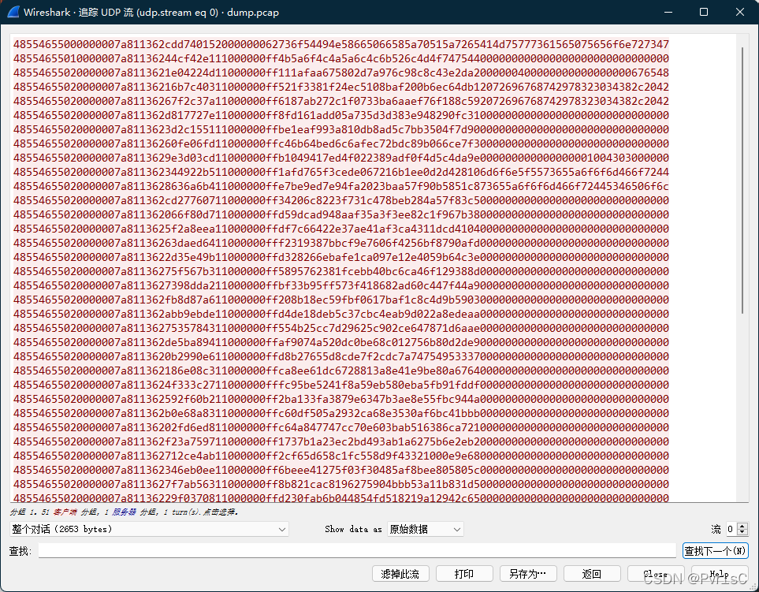
Task: Click the 滤掉此流 filter out stream button
Action: (x=400, y=574)
